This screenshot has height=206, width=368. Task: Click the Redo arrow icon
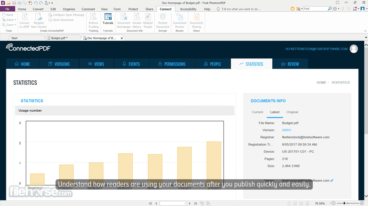pyautogui.click(x=41, y=3)
